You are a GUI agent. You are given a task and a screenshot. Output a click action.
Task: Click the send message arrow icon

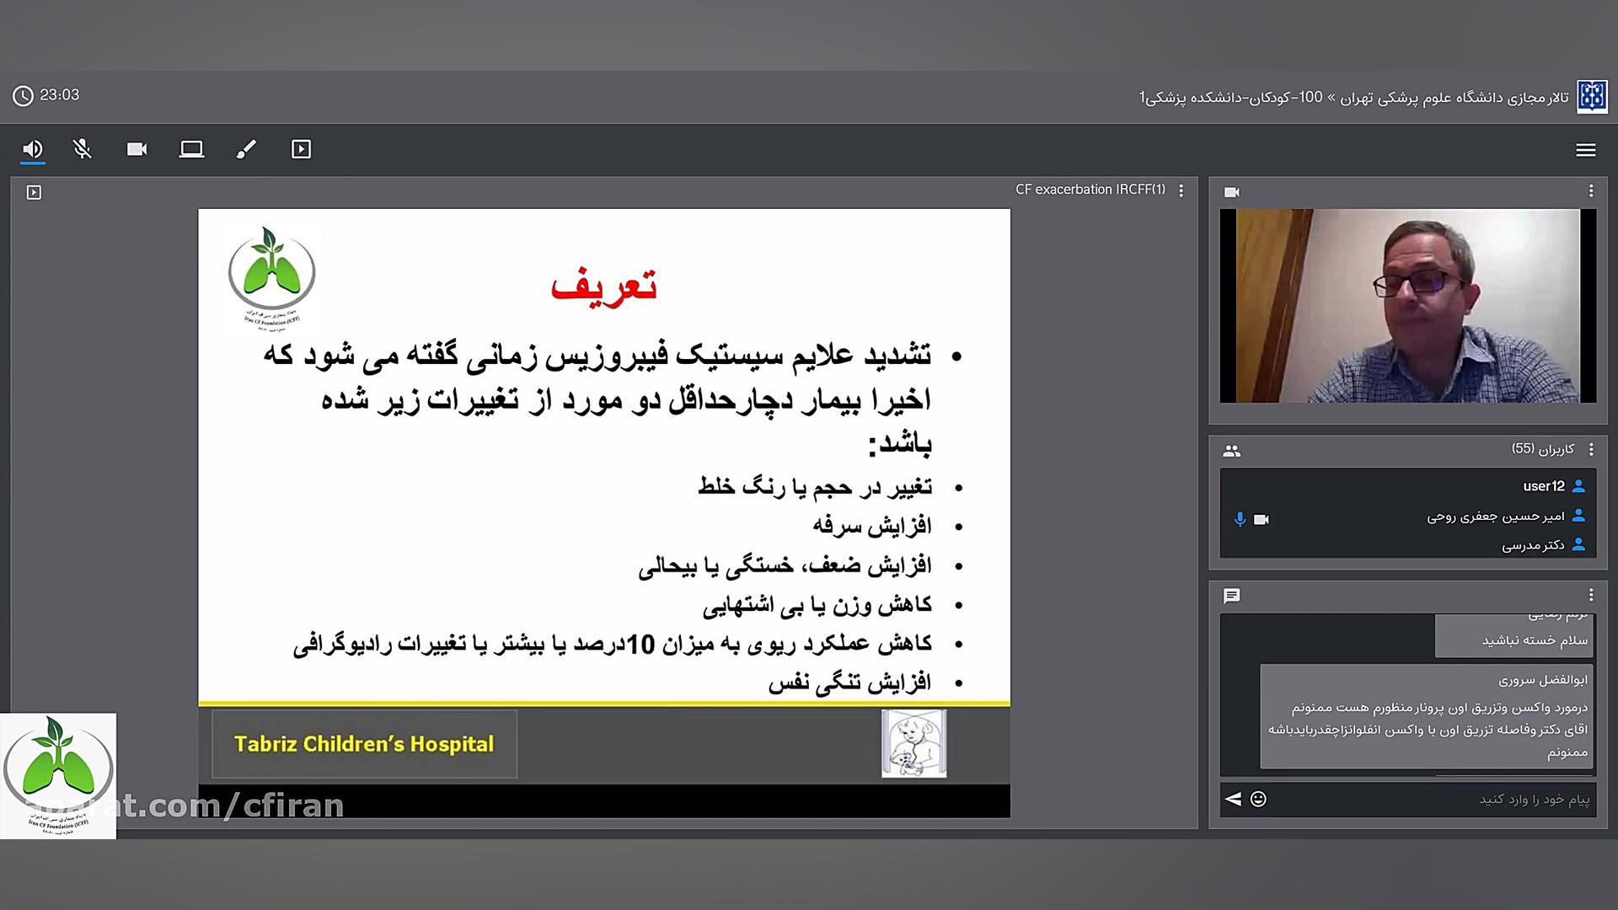(x=1233, y=799)
